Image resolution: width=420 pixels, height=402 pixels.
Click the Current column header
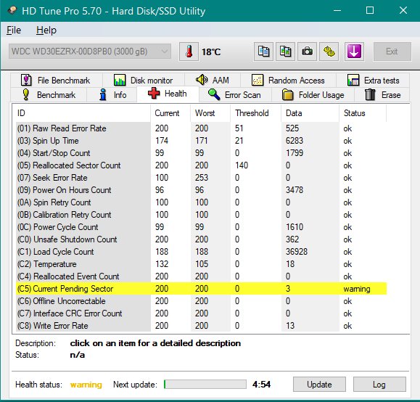(x=170, y=113)
